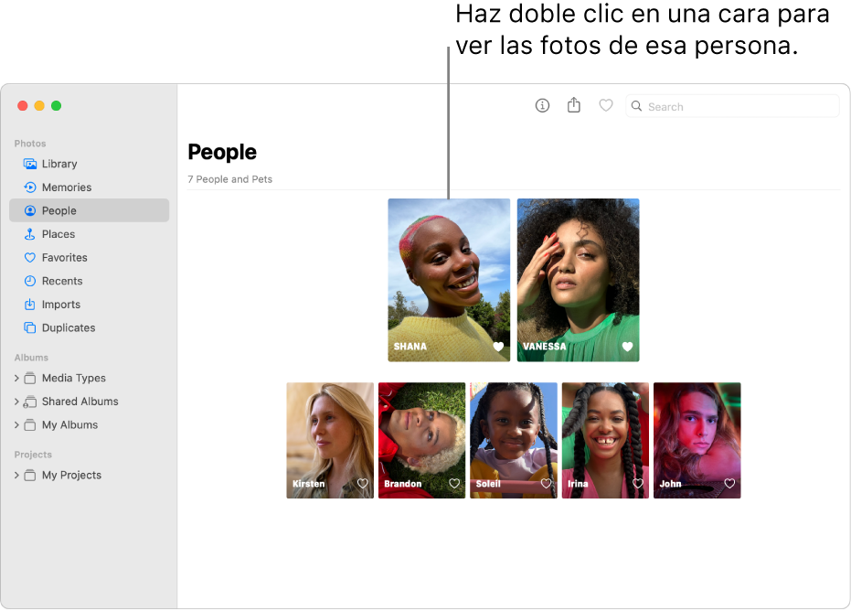Select Favorites in the sidebar
851x611 pixels.
pos(65,257)
